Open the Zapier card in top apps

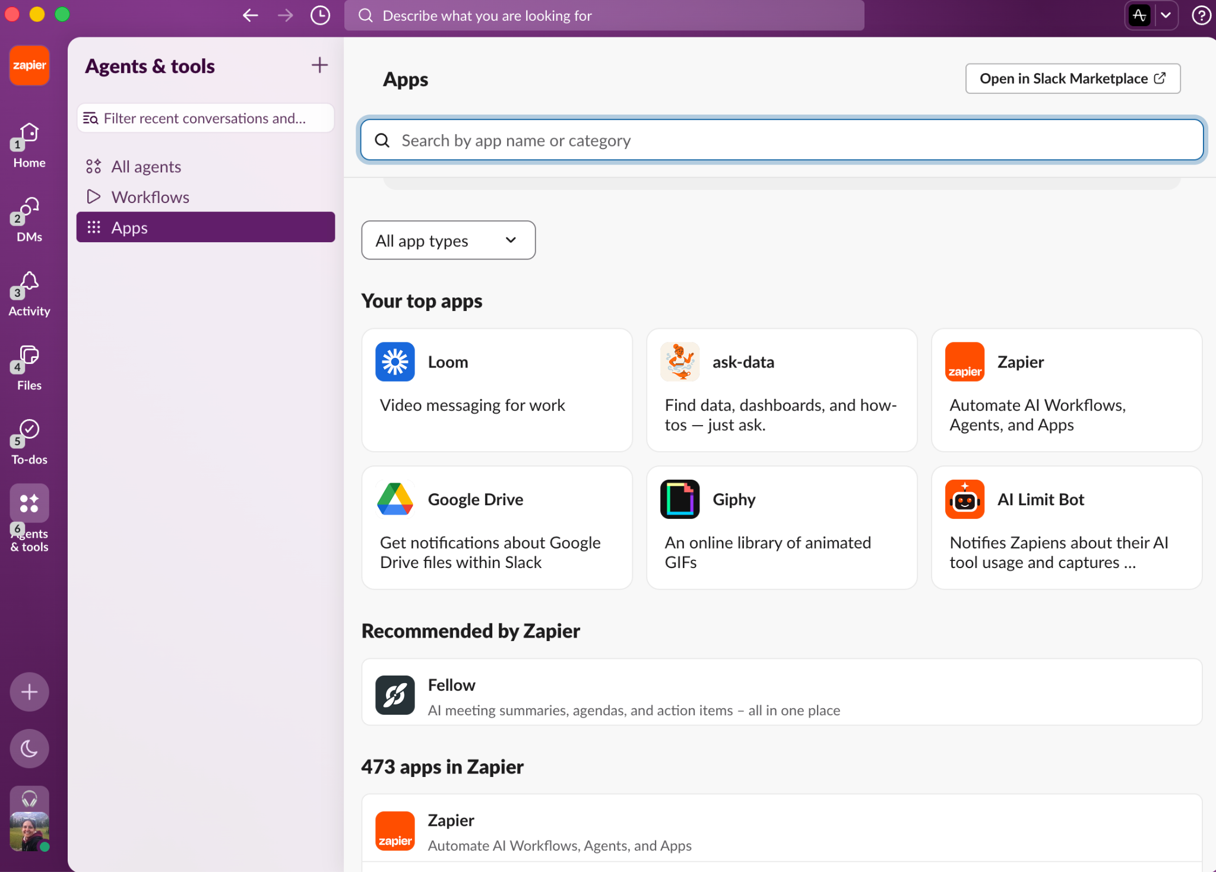(x=1066, y=390)
